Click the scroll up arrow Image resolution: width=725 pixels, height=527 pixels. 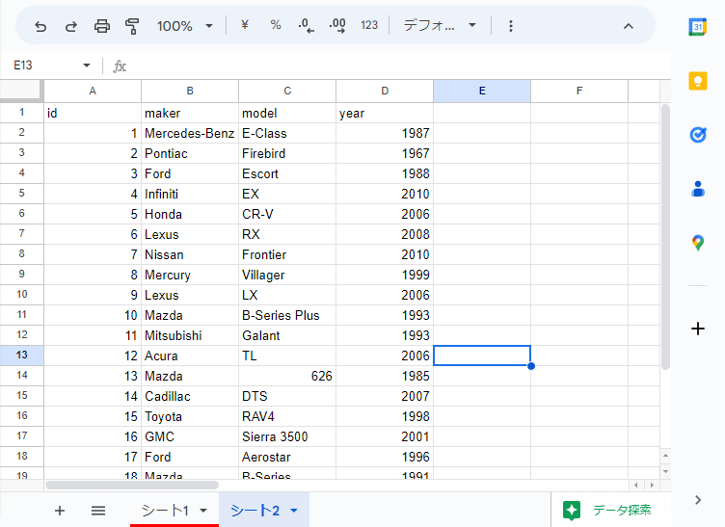click(x=665, y=456)
